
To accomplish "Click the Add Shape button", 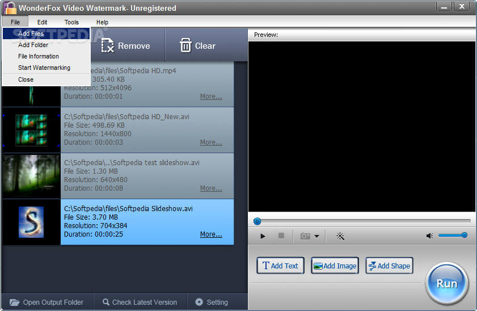I will [x=389, y=266].
